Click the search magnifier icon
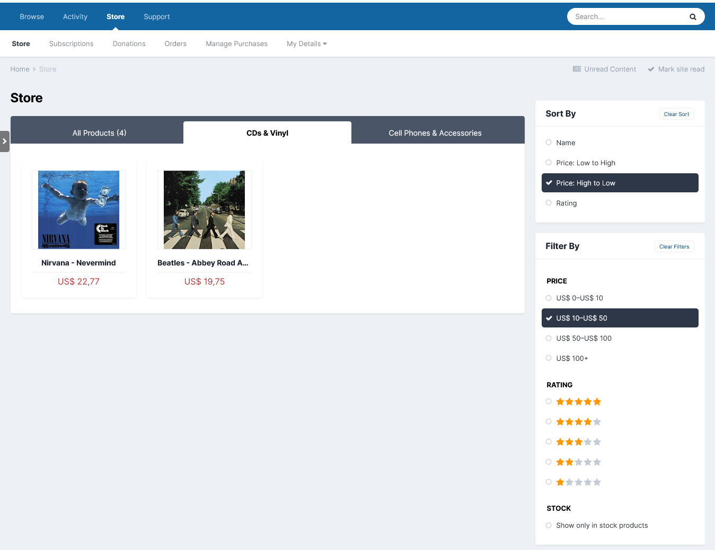The width and height of the screenshot is (715, 550). 693,17
